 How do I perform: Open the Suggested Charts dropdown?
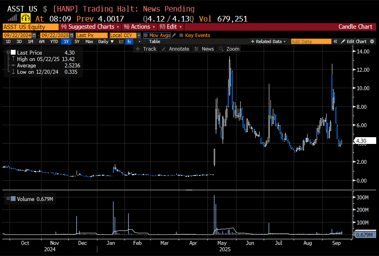pos(90,27)
